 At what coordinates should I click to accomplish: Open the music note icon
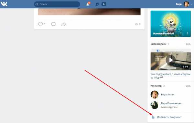(x=97, y=4)
